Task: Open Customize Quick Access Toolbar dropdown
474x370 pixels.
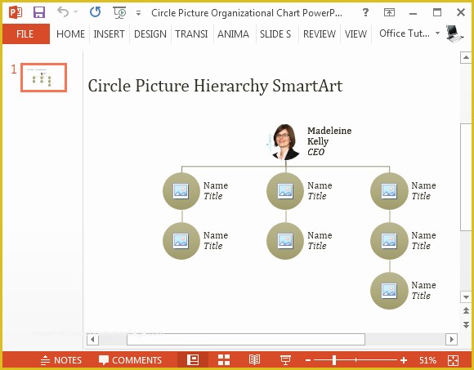Action: point(138,13)
